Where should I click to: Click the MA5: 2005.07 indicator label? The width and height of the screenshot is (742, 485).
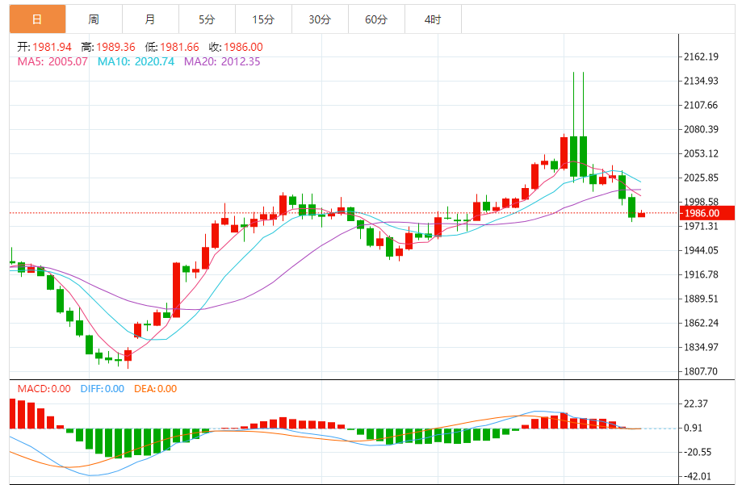tap(52, 61)
